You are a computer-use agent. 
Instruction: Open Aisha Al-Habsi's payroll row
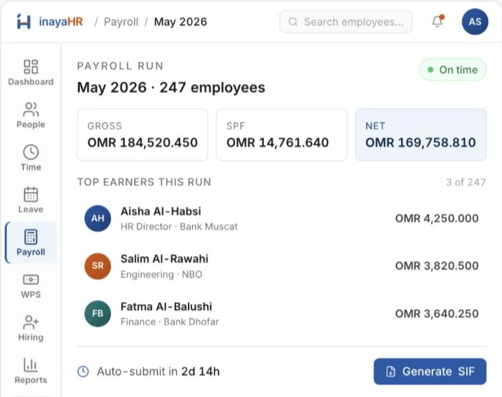[x=282, y=218]
